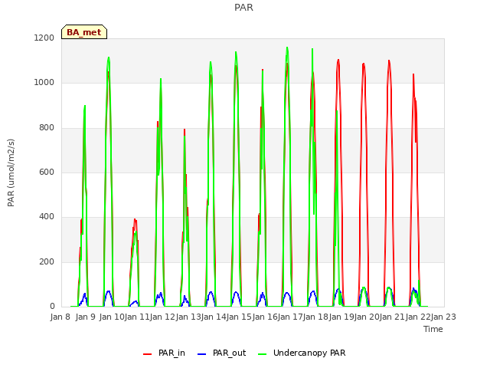Click the 1200 y-axis tick label
Viewport: 490px width, 368px height.
(x=44, y=38)
